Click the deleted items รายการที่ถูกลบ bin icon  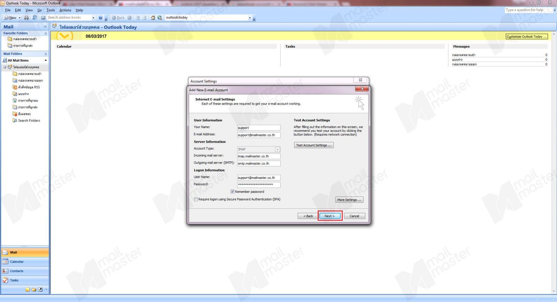click(15, 101)
